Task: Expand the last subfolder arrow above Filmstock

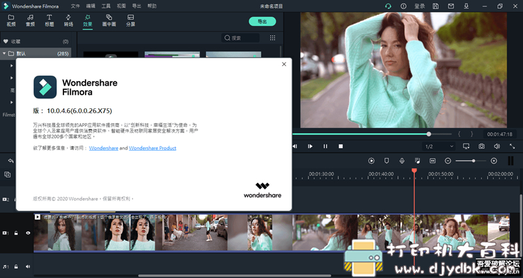Action: 12,102
